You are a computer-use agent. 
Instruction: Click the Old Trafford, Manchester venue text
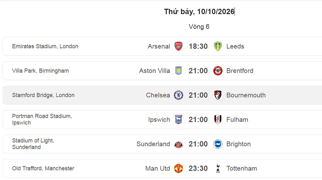pyautogui.click(x=43, y=168)
